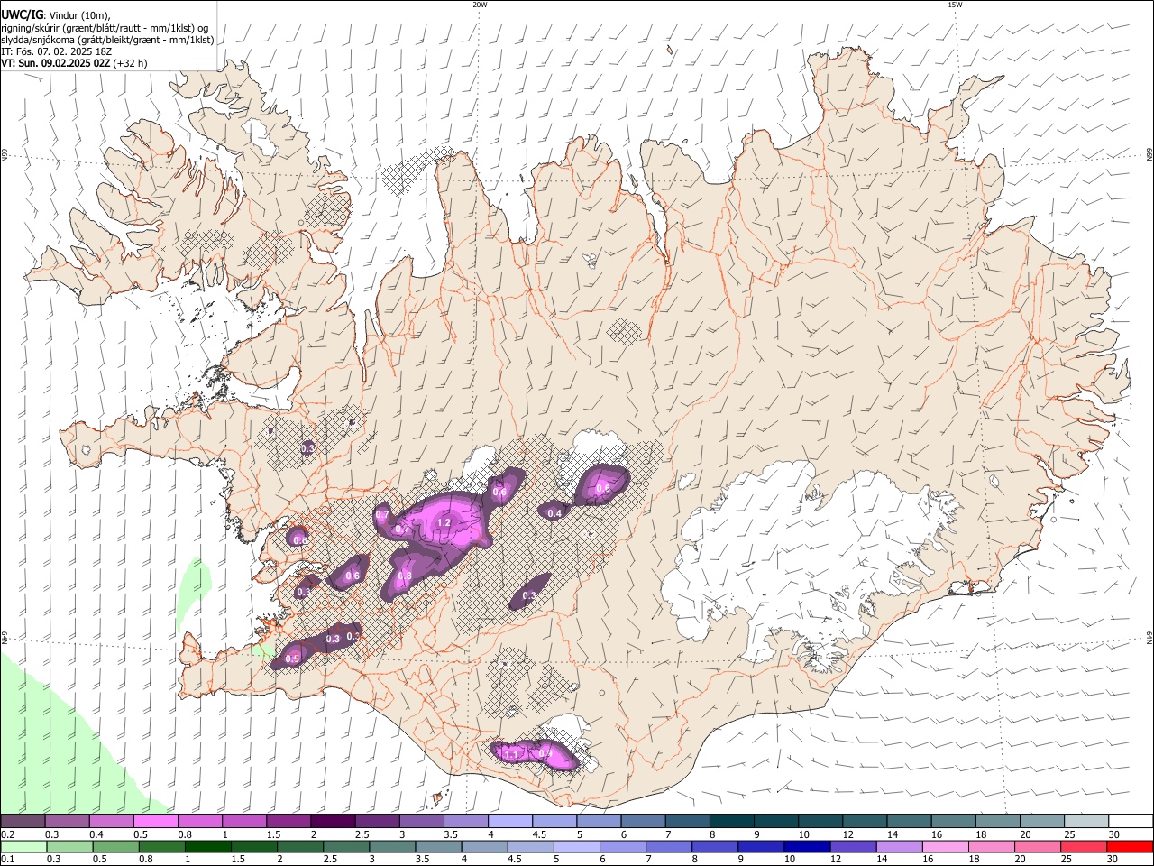
Task: Click pale green first swatch in bottom row
Action: [x=22, y=847]
